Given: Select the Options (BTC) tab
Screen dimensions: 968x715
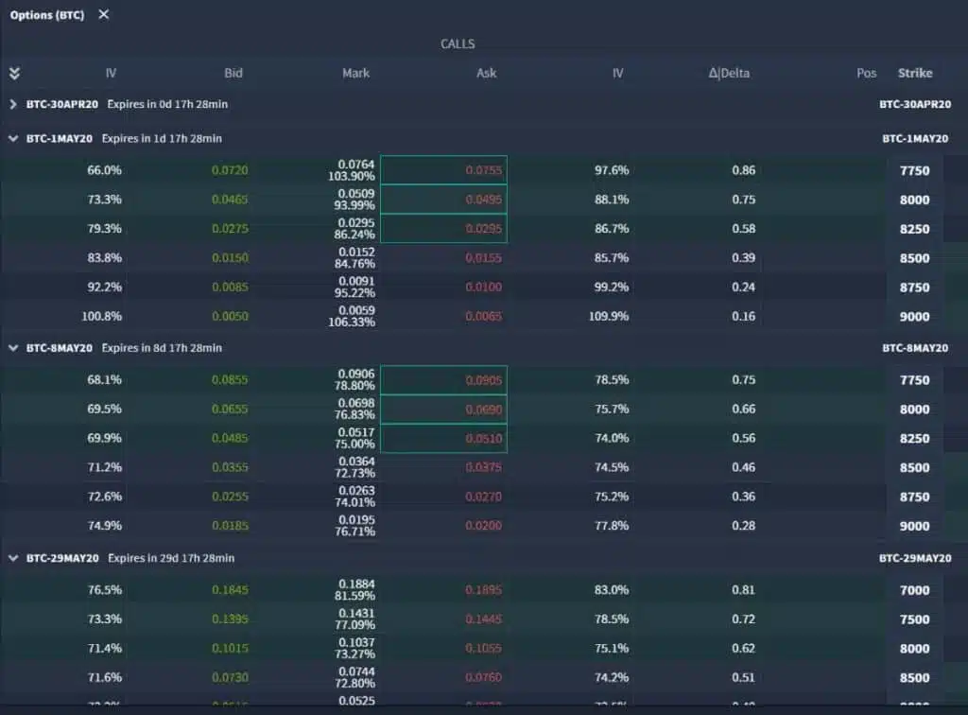Looking at the screenshot, I should pos(45,14).
